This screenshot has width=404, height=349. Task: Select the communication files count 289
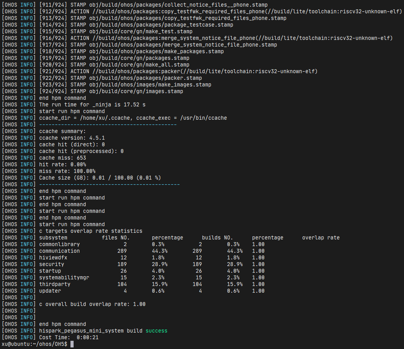pos(122,251)
